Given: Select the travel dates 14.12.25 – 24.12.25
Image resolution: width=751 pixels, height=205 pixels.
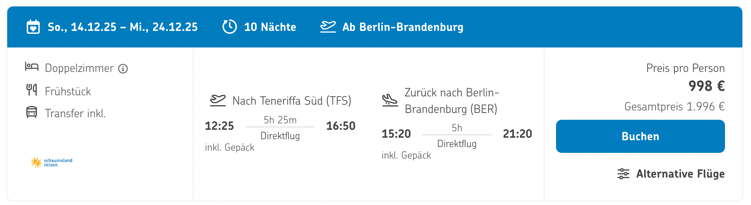Looking at the screenshot, I should point(123,27).
